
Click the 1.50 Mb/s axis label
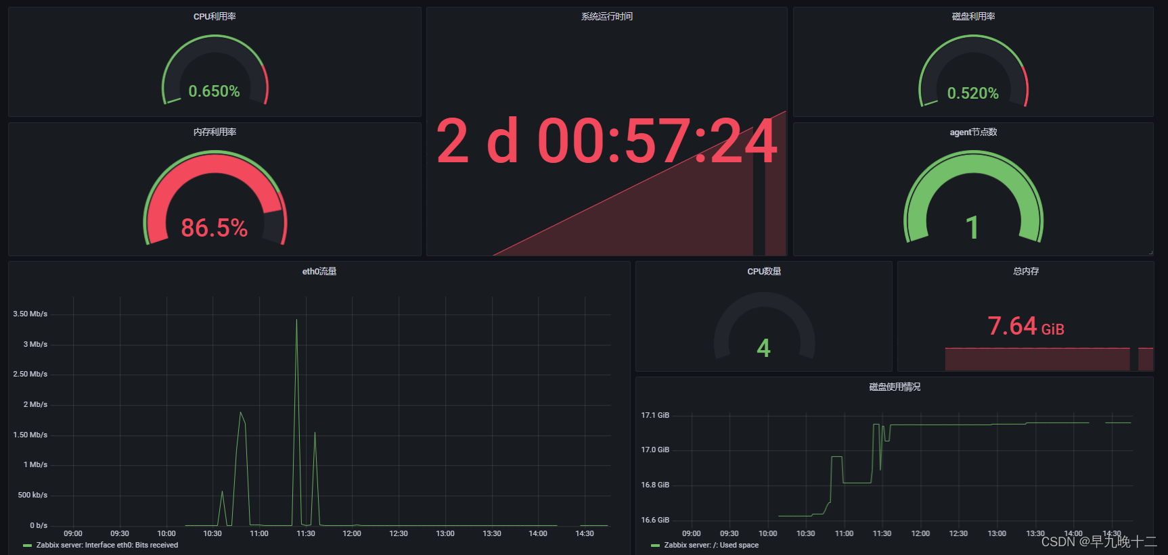click(30, 435)
